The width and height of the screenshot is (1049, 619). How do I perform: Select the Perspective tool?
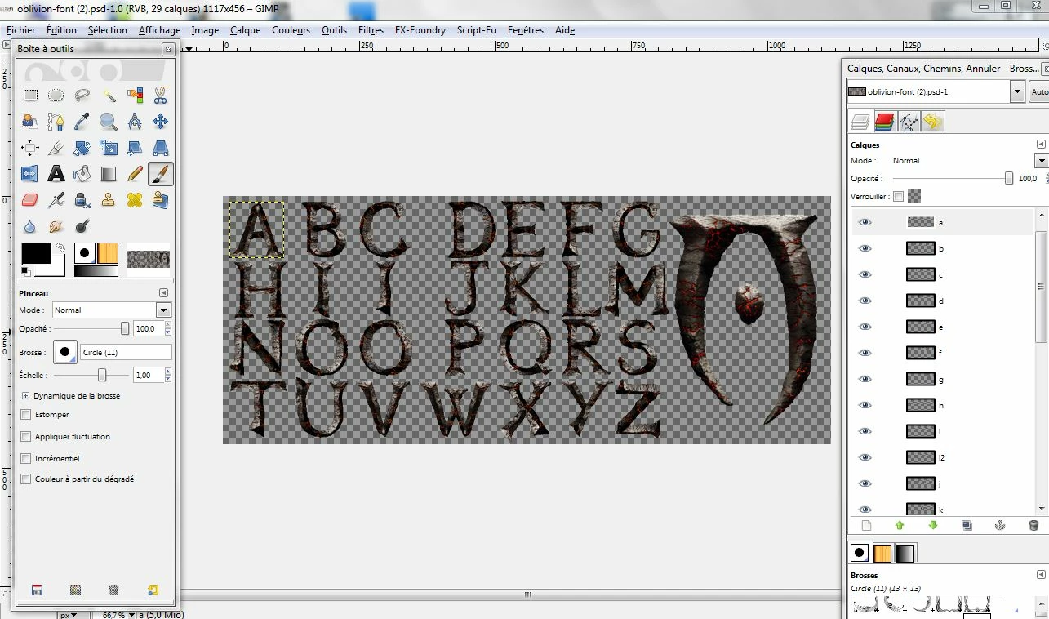point(161,148)
